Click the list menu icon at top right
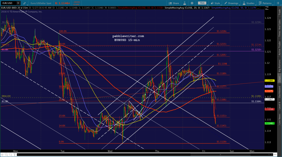This screenshot has width=282, height=157. pyautogui.click(x=278, y=3)
